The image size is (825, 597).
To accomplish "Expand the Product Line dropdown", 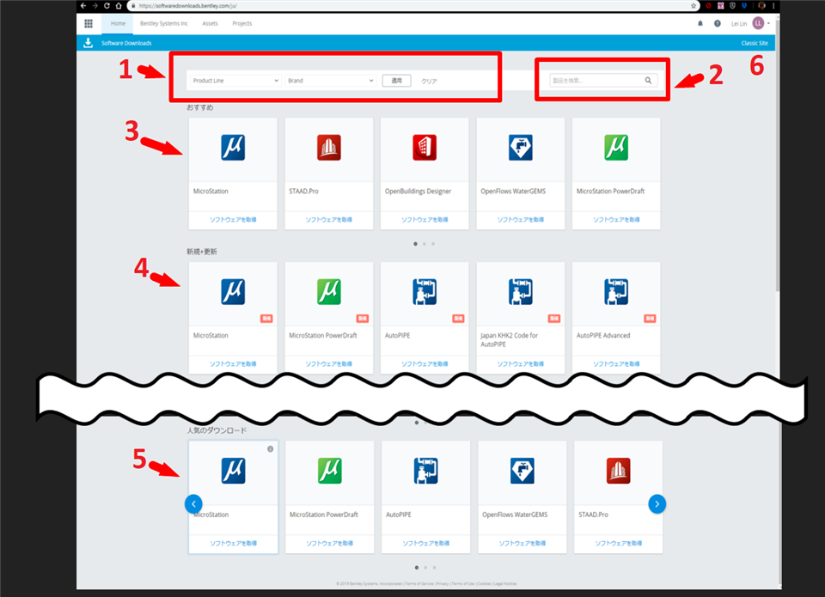I will point(235,81).
